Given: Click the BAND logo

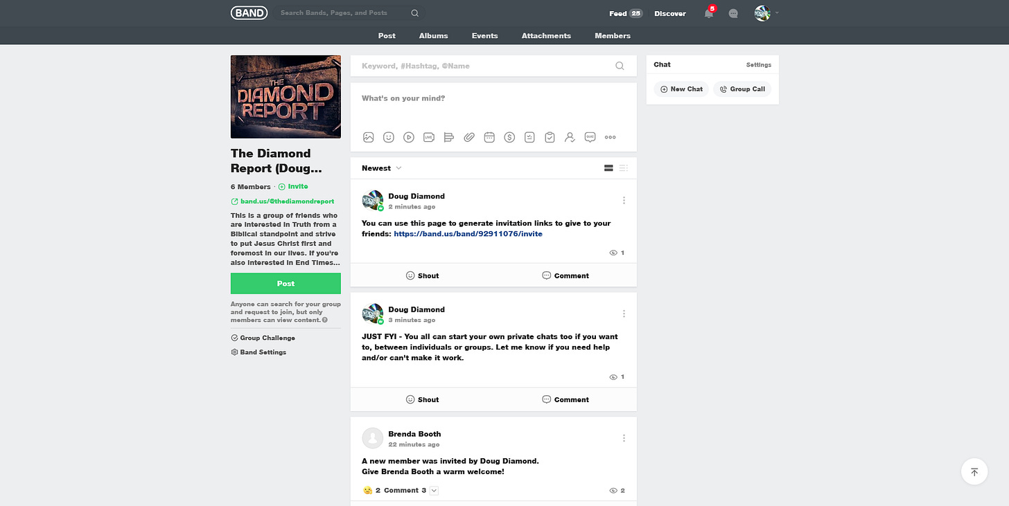Looking at the screenshot, I should pos(249,12).
